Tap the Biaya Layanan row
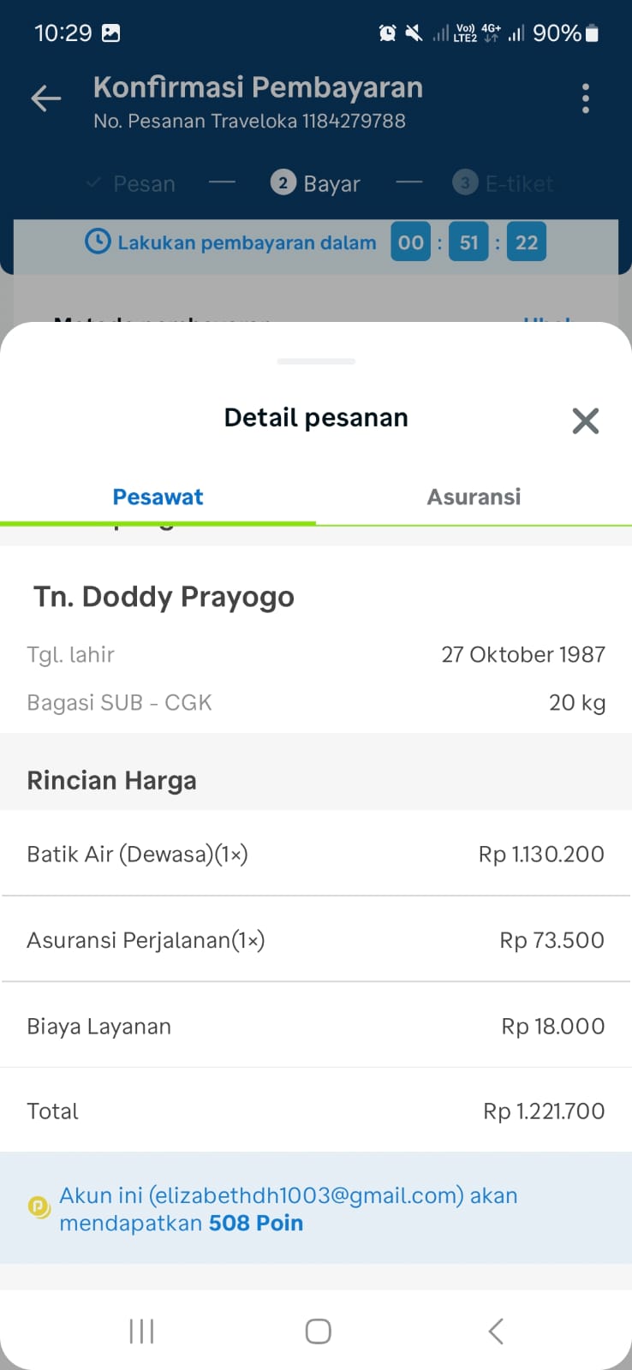The width and height of the screenshot is (632, 1370). (315, 1026)
